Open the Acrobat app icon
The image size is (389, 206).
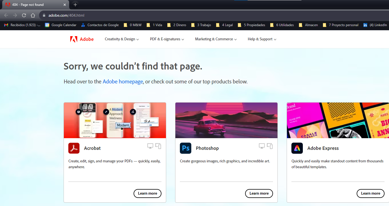pos(74,148)
